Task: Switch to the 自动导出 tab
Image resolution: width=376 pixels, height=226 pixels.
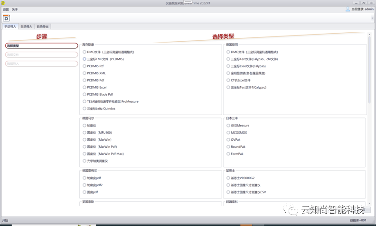Action: point(42,27)
